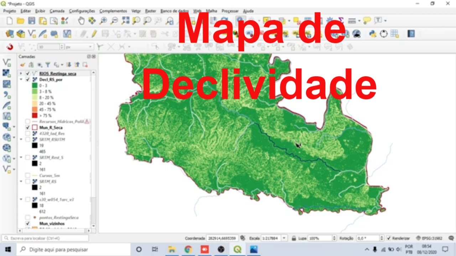The image size is (456, 256).
Task: Click the 20 - 45 % legend swatch
Action: (35, 103)
